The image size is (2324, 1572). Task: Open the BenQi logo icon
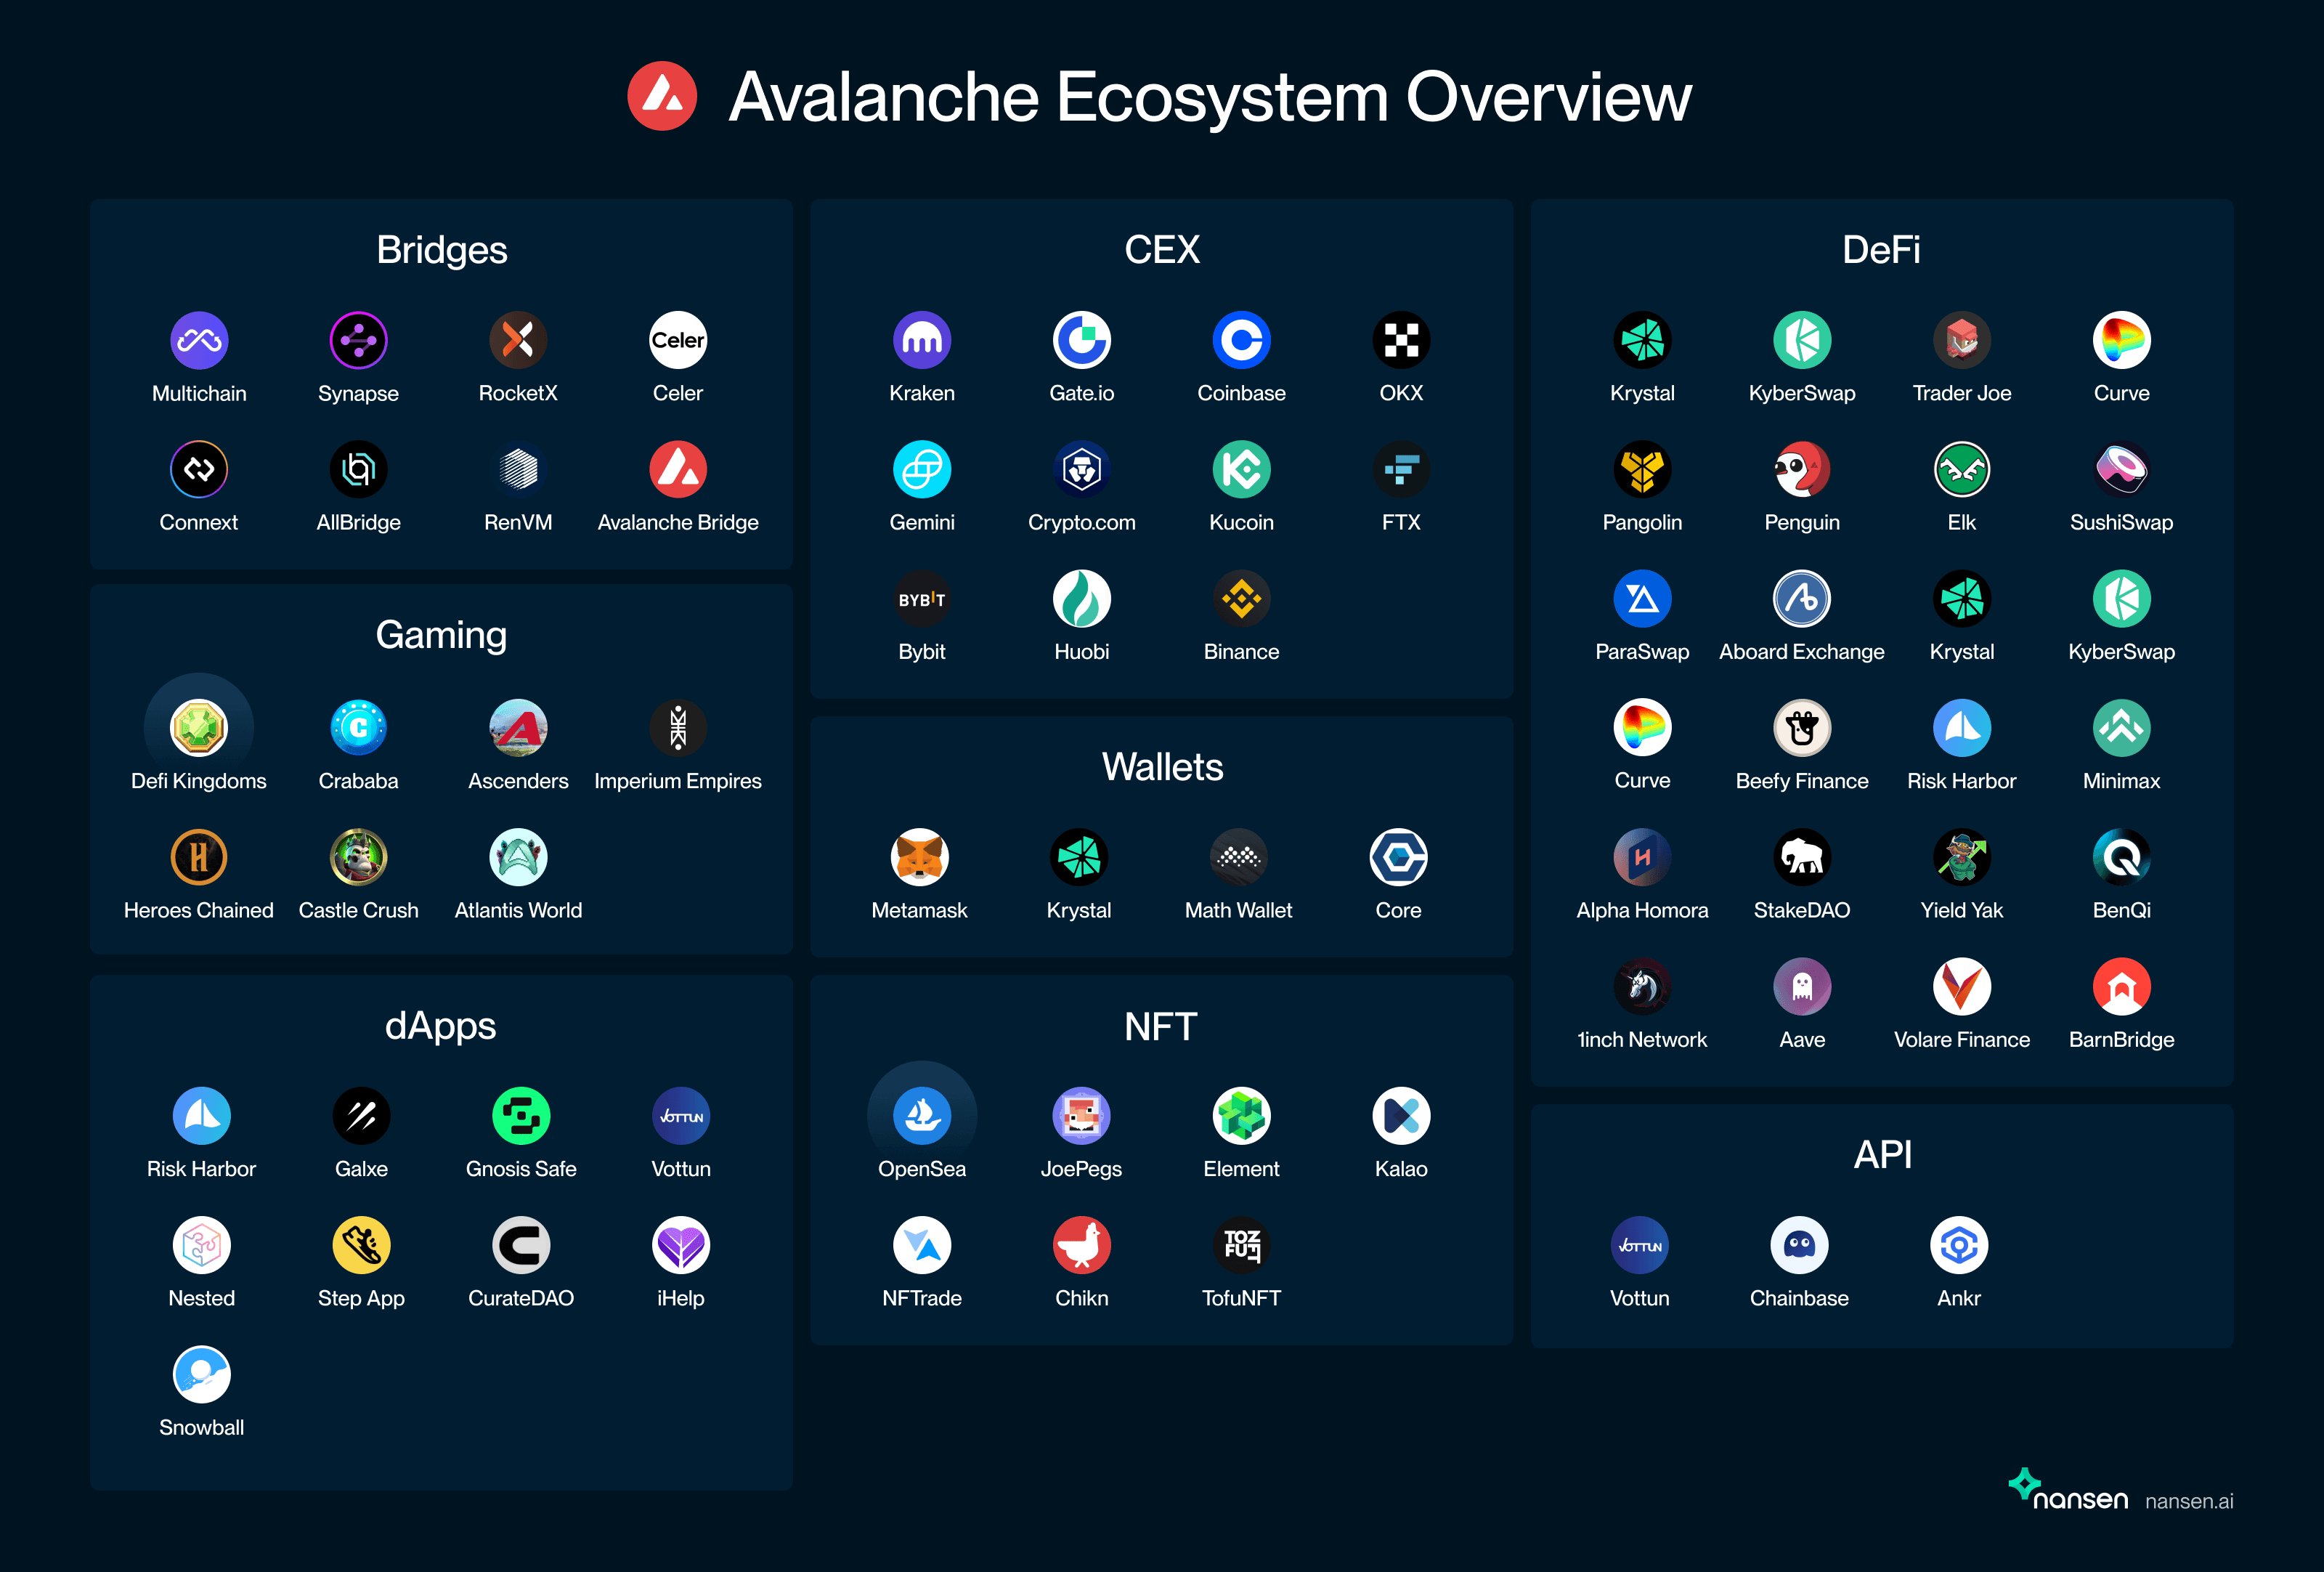[x=2122, y=857]
